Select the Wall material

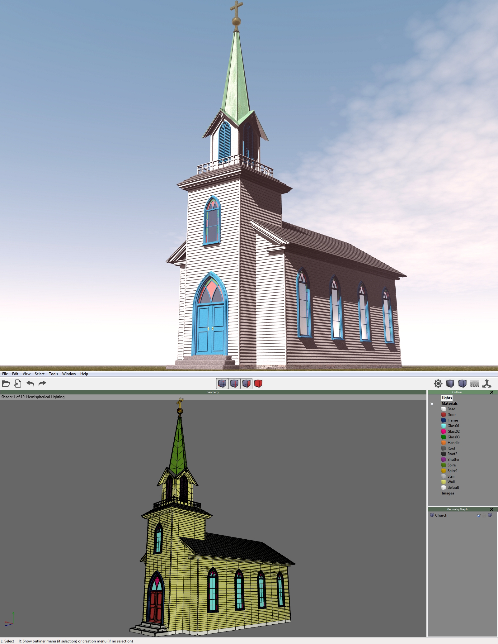451,482
